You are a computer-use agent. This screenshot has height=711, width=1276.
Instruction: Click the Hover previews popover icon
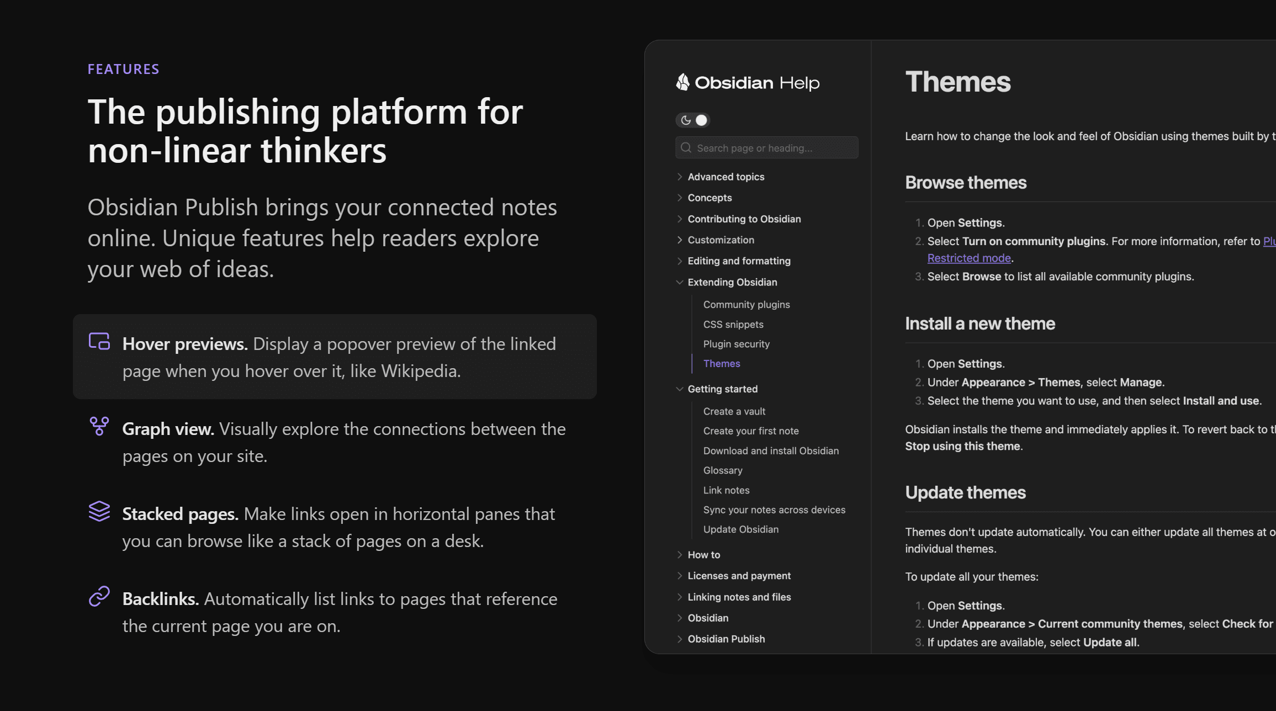99,342
